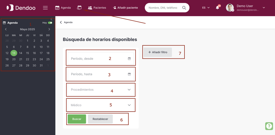Click the search magnifier icon
The image size is (275, 135).
coord(184,8)
